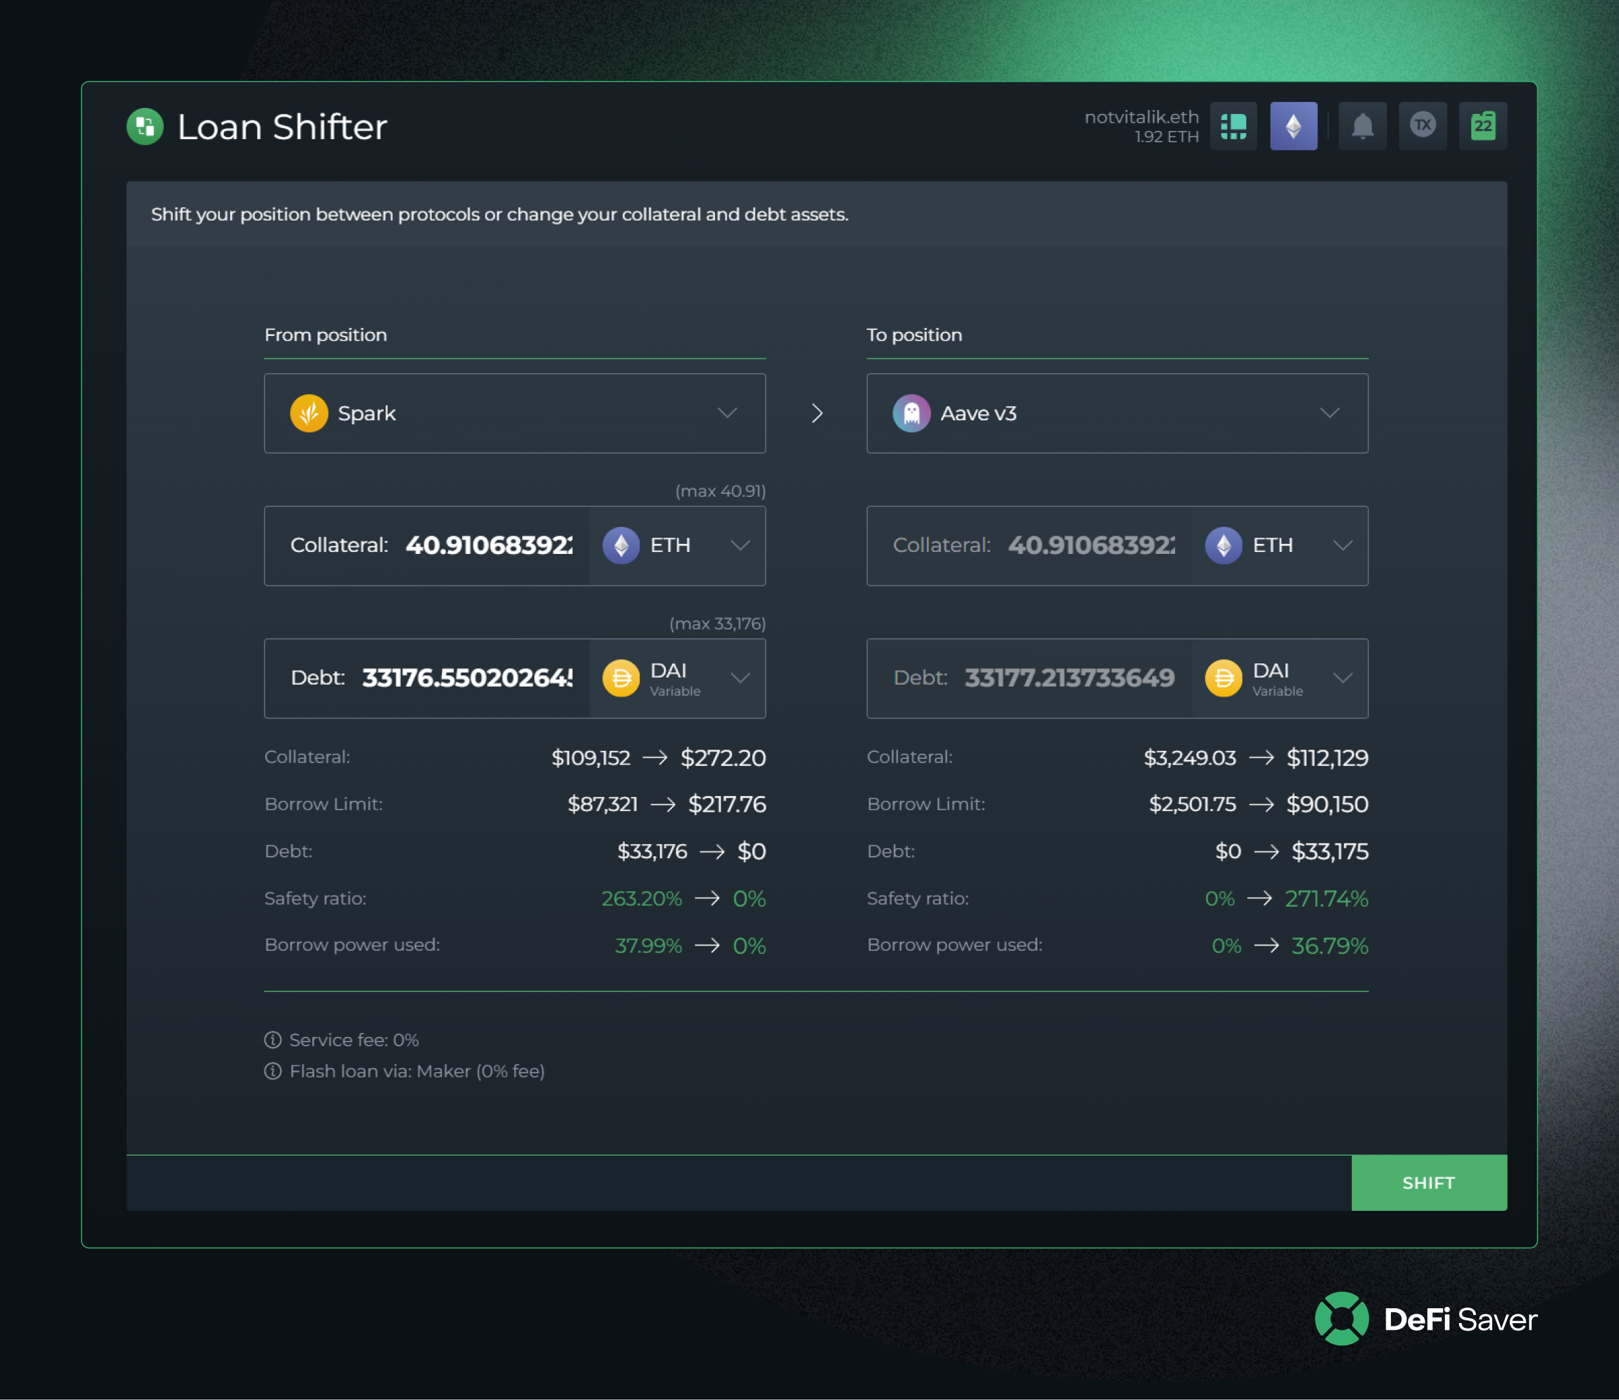This screenshot has width=1619, height=1400.
Task: Open the notifications bell
Action: coord(1362,126)
